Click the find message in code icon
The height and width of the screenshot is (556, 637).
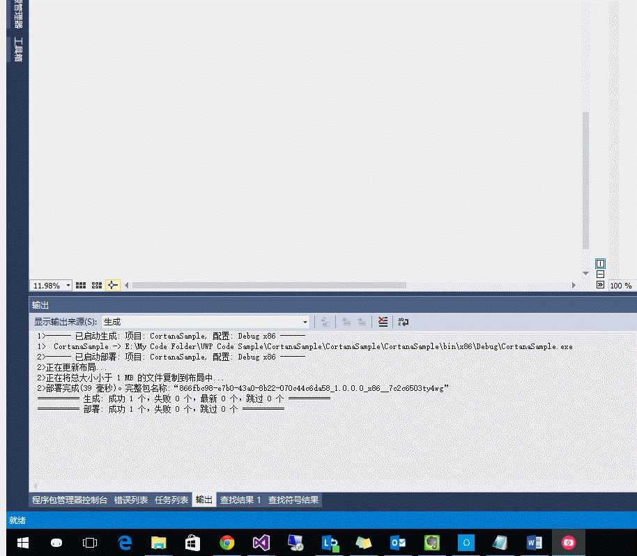[325, 322]
